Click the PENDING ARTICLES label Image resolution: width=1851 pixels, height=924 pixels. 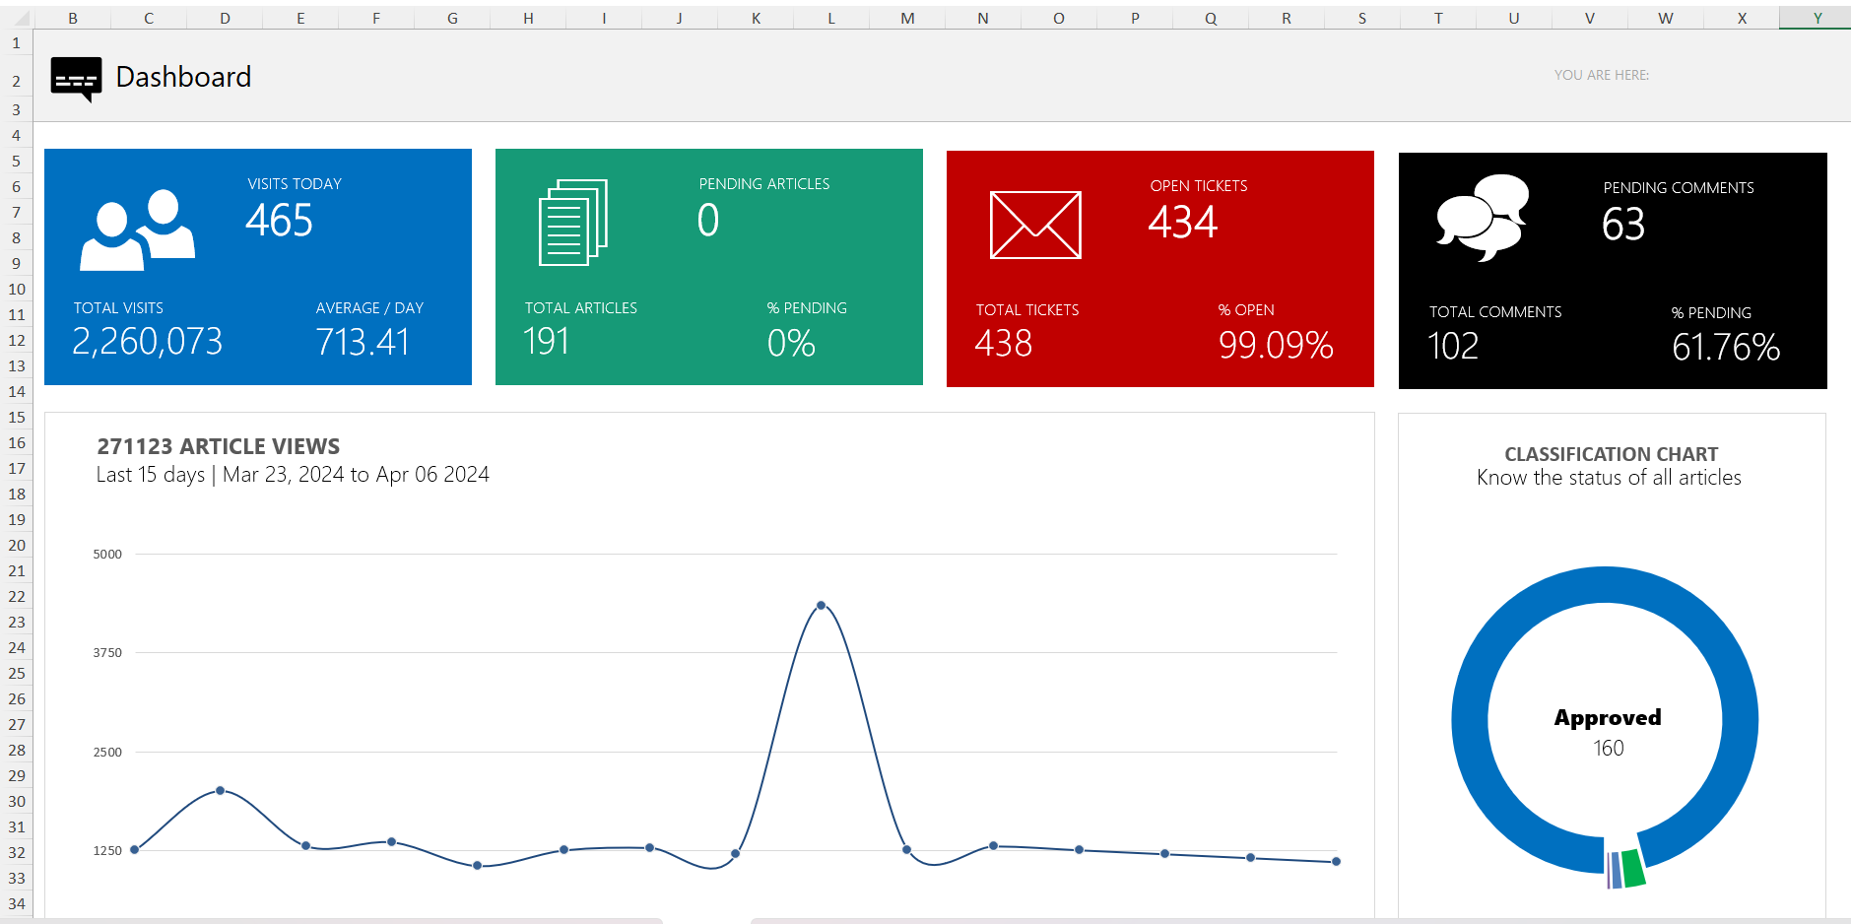764,184
